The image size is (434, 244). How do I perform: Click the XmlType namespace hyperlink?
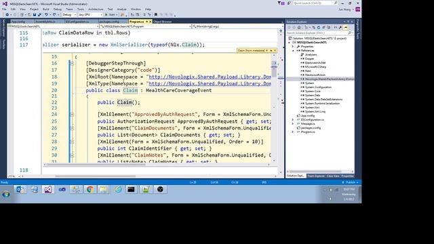[x=210, y=83]
